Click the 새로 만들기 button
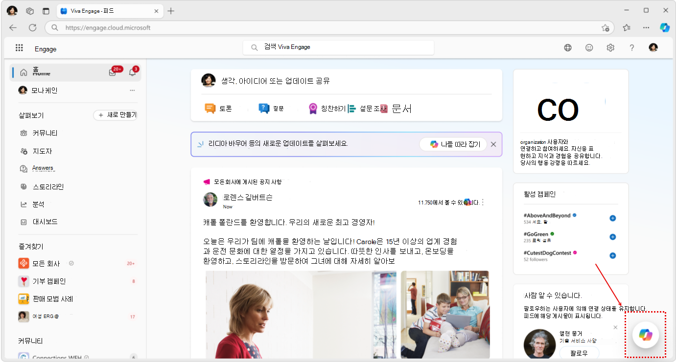 (116, 115)
